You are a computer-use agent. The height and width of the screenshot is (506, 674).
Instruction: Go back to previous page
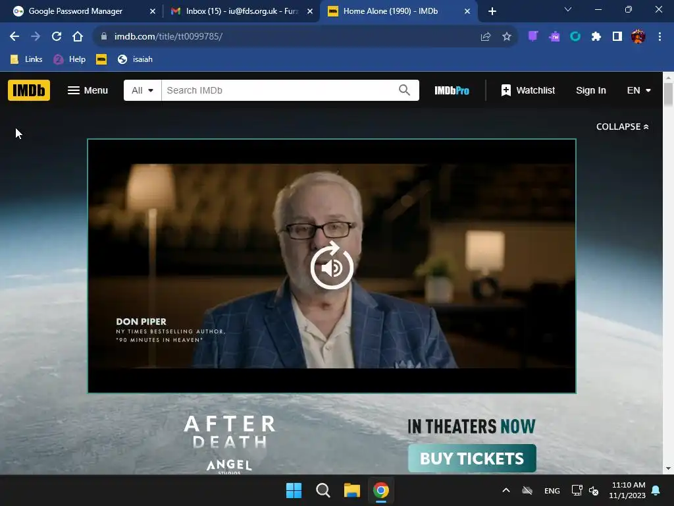[14, 37]
